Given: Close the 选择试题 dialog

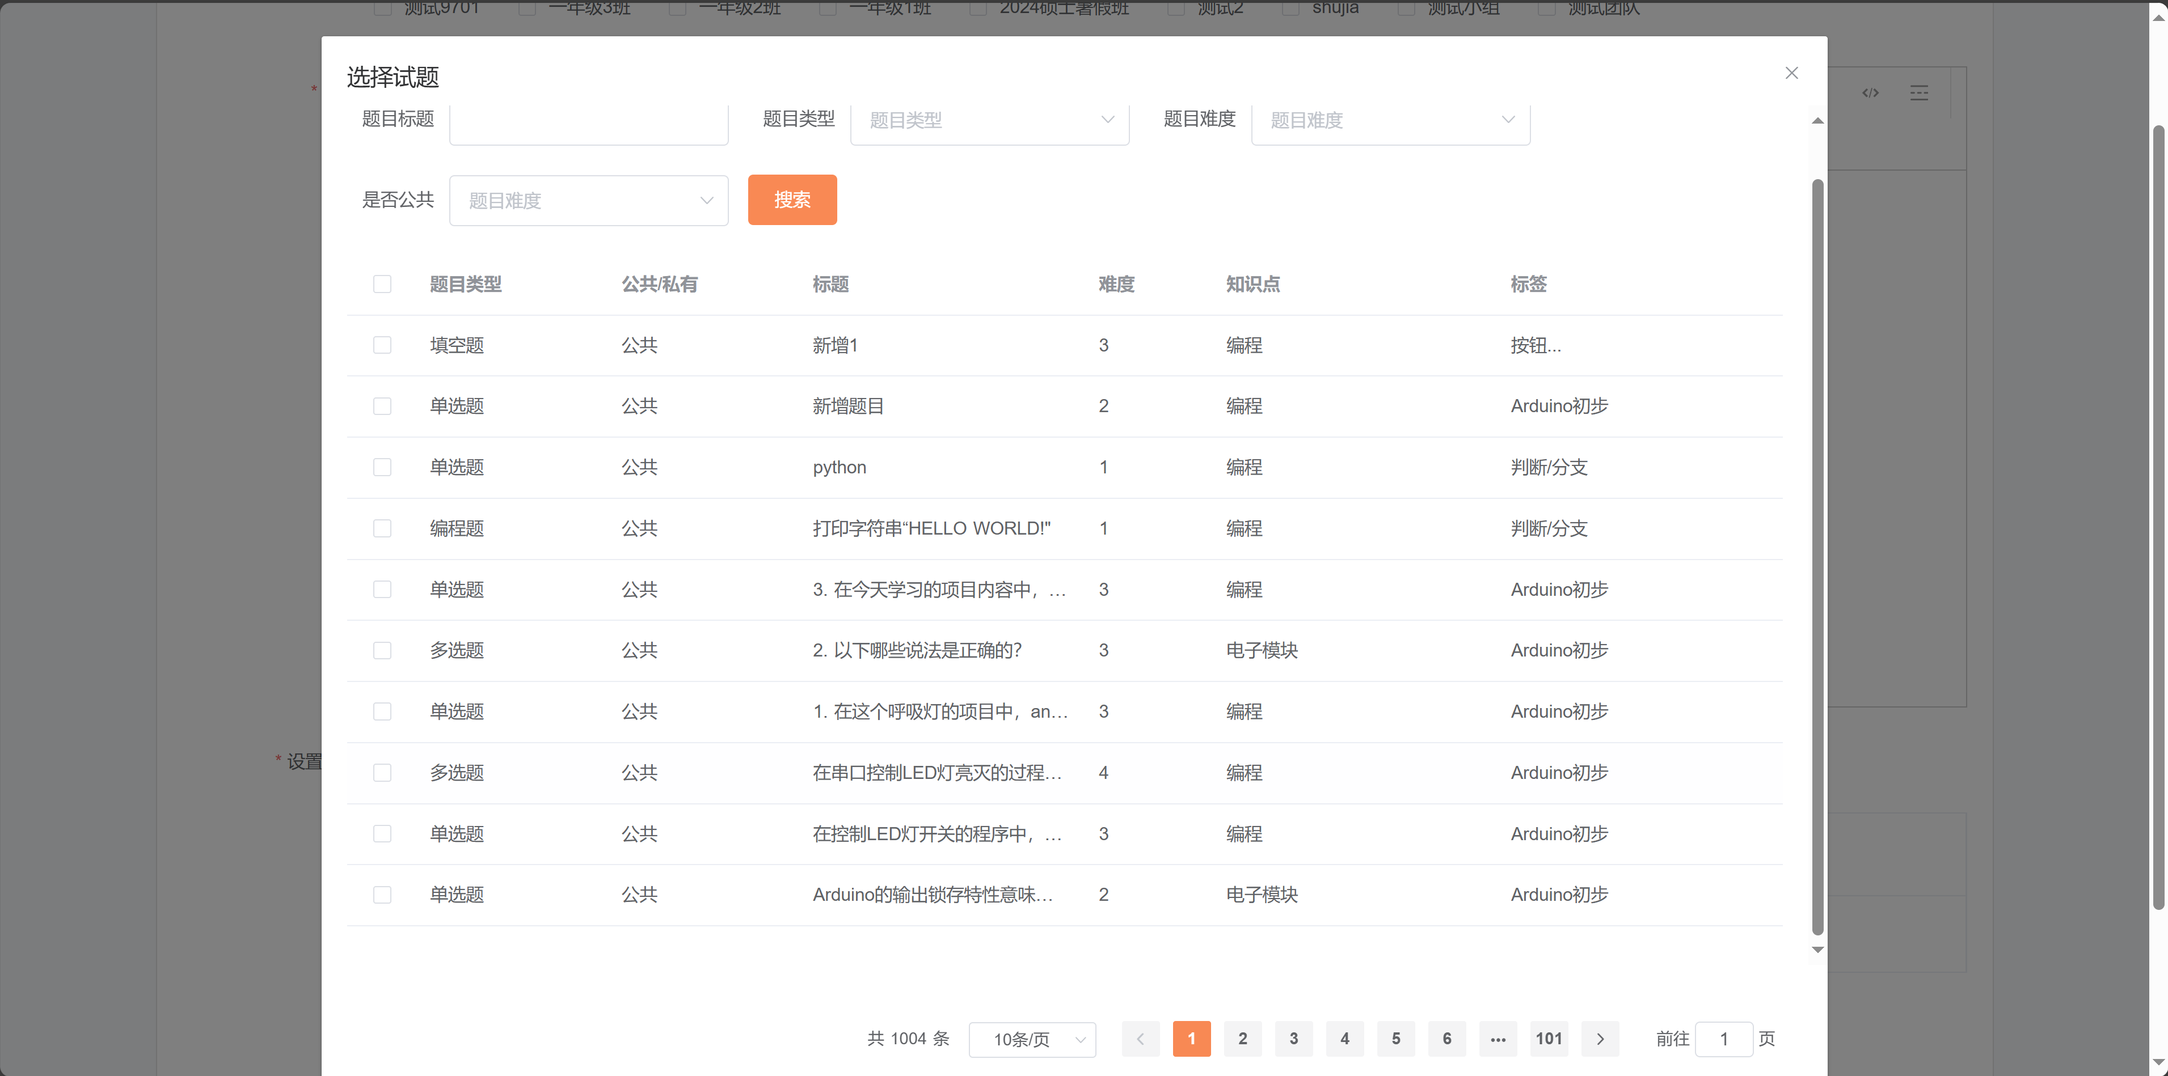Looking at the screenshot, I should pyautogui.click(x=1791, y=73).
